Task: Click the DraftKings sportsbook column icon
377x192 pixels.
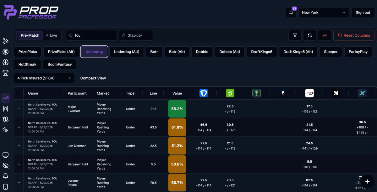Action: pos(230,93)
